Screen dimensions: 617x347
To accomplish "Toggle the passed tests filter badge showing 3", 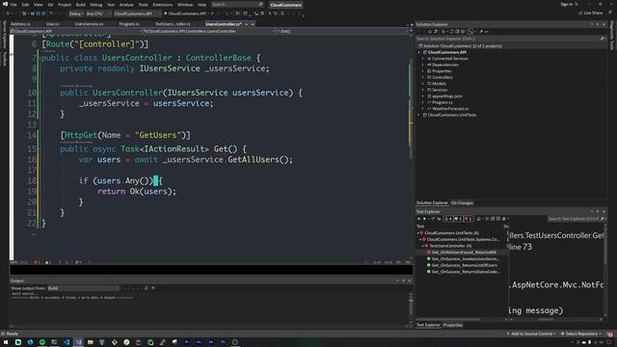I will [458, 219].
